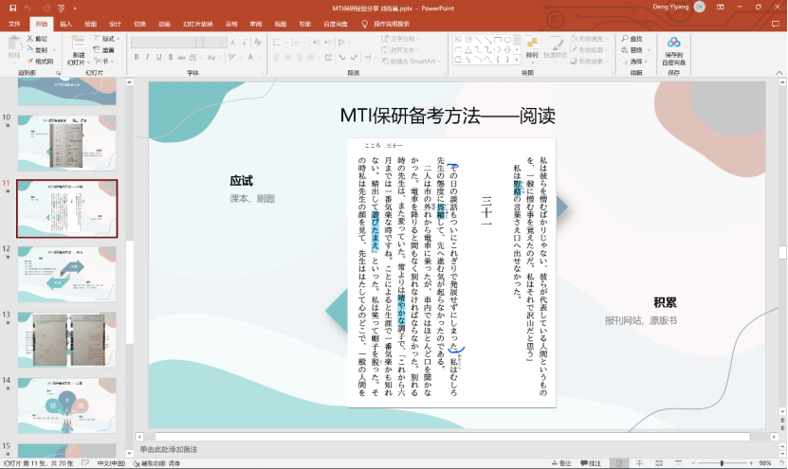This screenshot has height=469, width=788.
Task: Click the Replace (替换) button
Action: pos(632,49)
